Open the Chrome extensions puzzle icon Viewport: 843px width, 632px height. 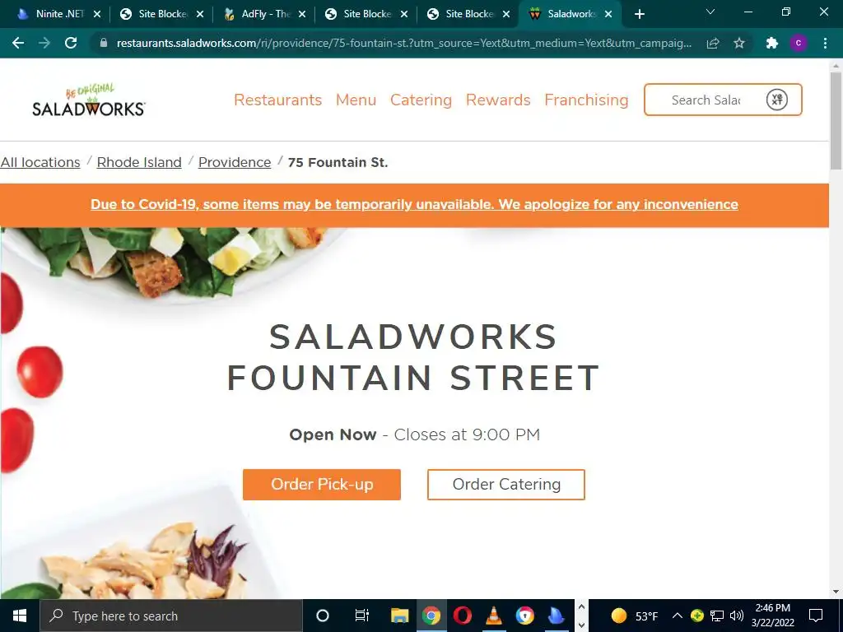tap(772, 43)
